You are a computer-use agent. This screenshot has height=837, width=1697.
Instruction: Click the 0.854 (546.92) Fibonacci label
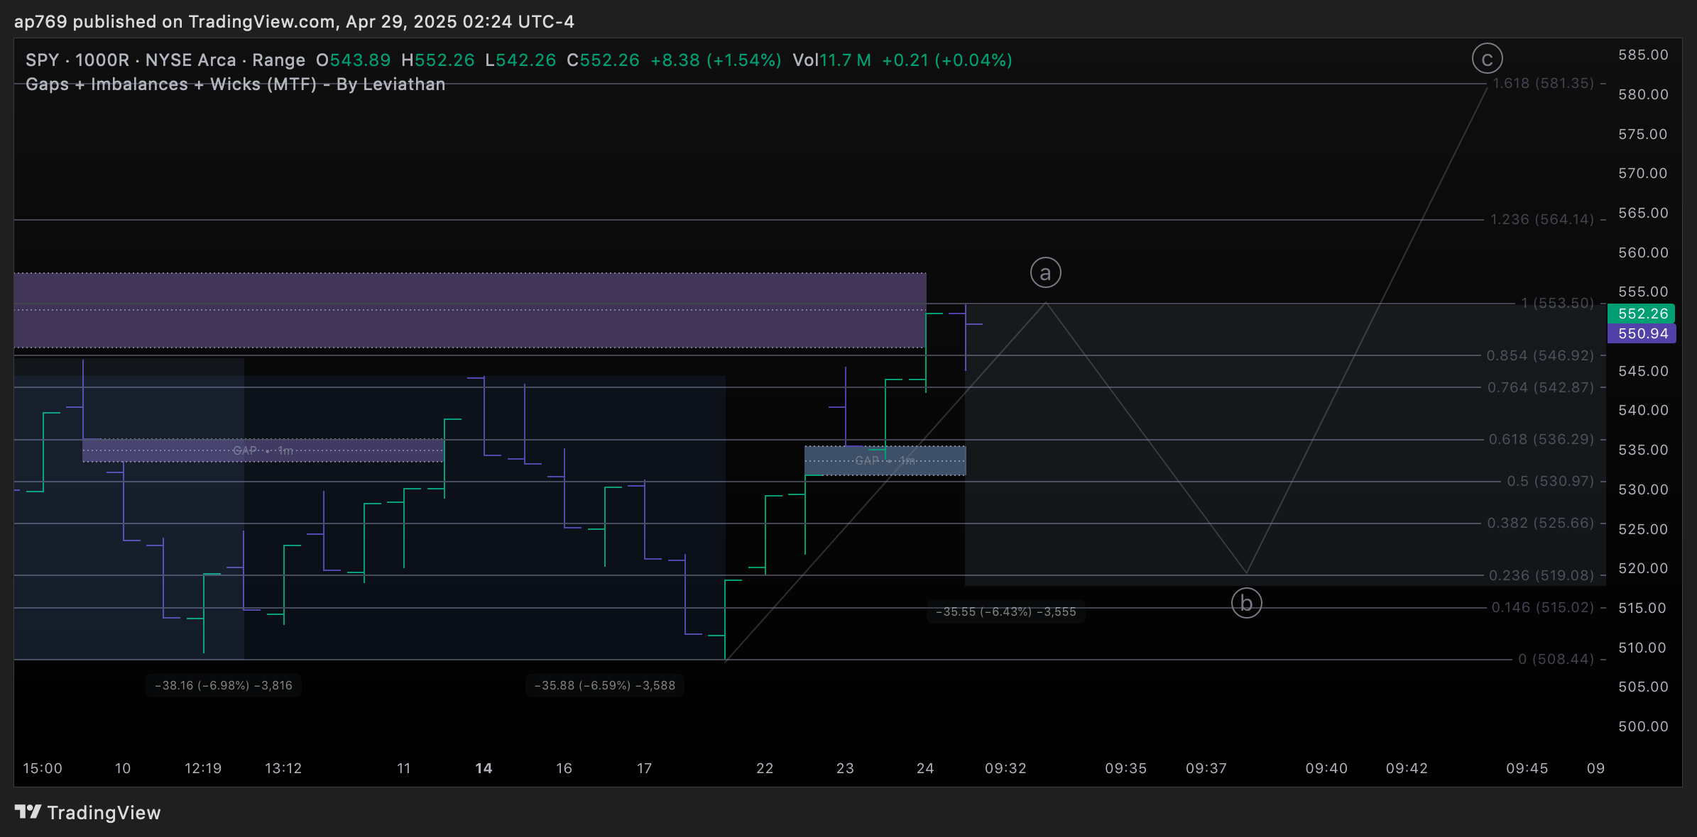(x=1540, y=355)
